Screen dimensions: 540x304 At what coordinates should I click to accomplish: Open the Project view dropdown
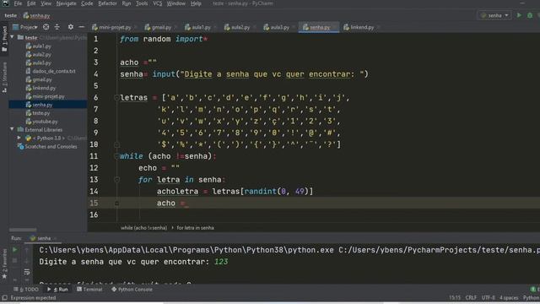[x=25, y=27]
